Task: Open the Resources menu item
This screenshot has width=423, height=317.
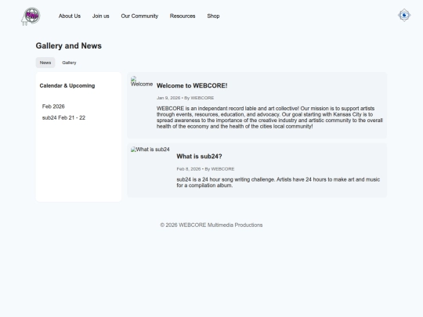Action: (183, 16)
